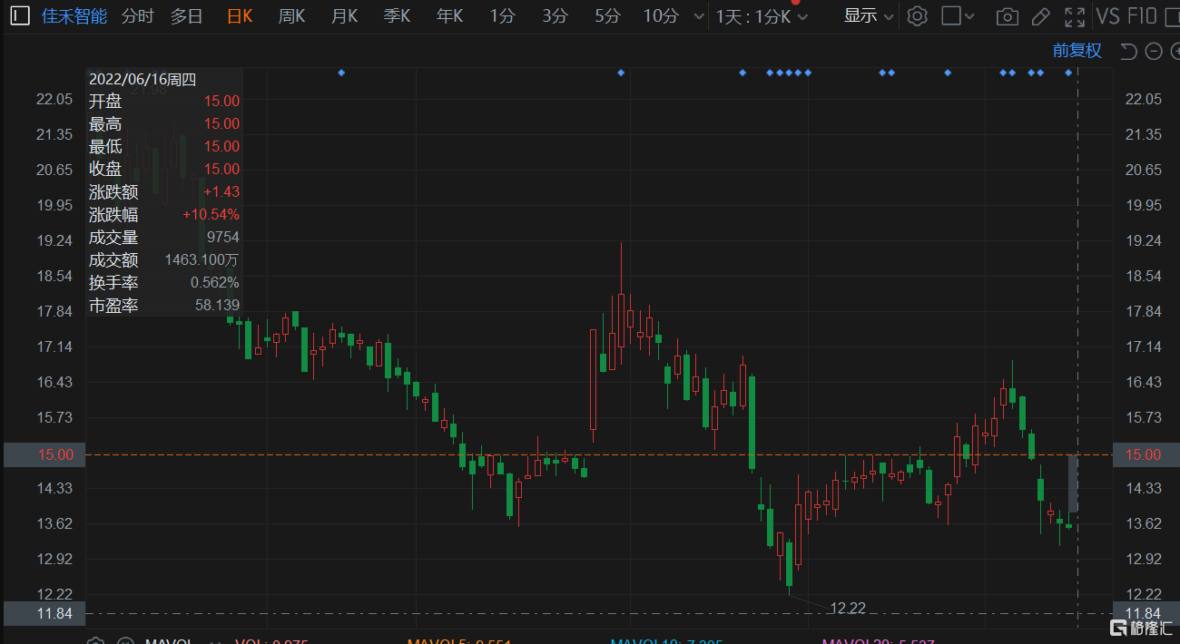This screenshot has height=644, width=1180.
Task: Click the 12.22 lowest price label
Action: click(x=848, y=608)
